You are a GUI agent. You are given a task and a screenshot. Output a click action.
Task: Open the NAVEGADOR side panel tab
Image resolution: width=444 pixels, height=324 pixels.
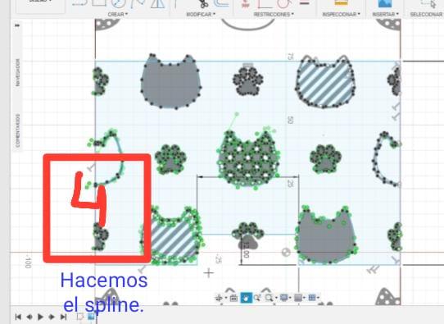point(17,72)
